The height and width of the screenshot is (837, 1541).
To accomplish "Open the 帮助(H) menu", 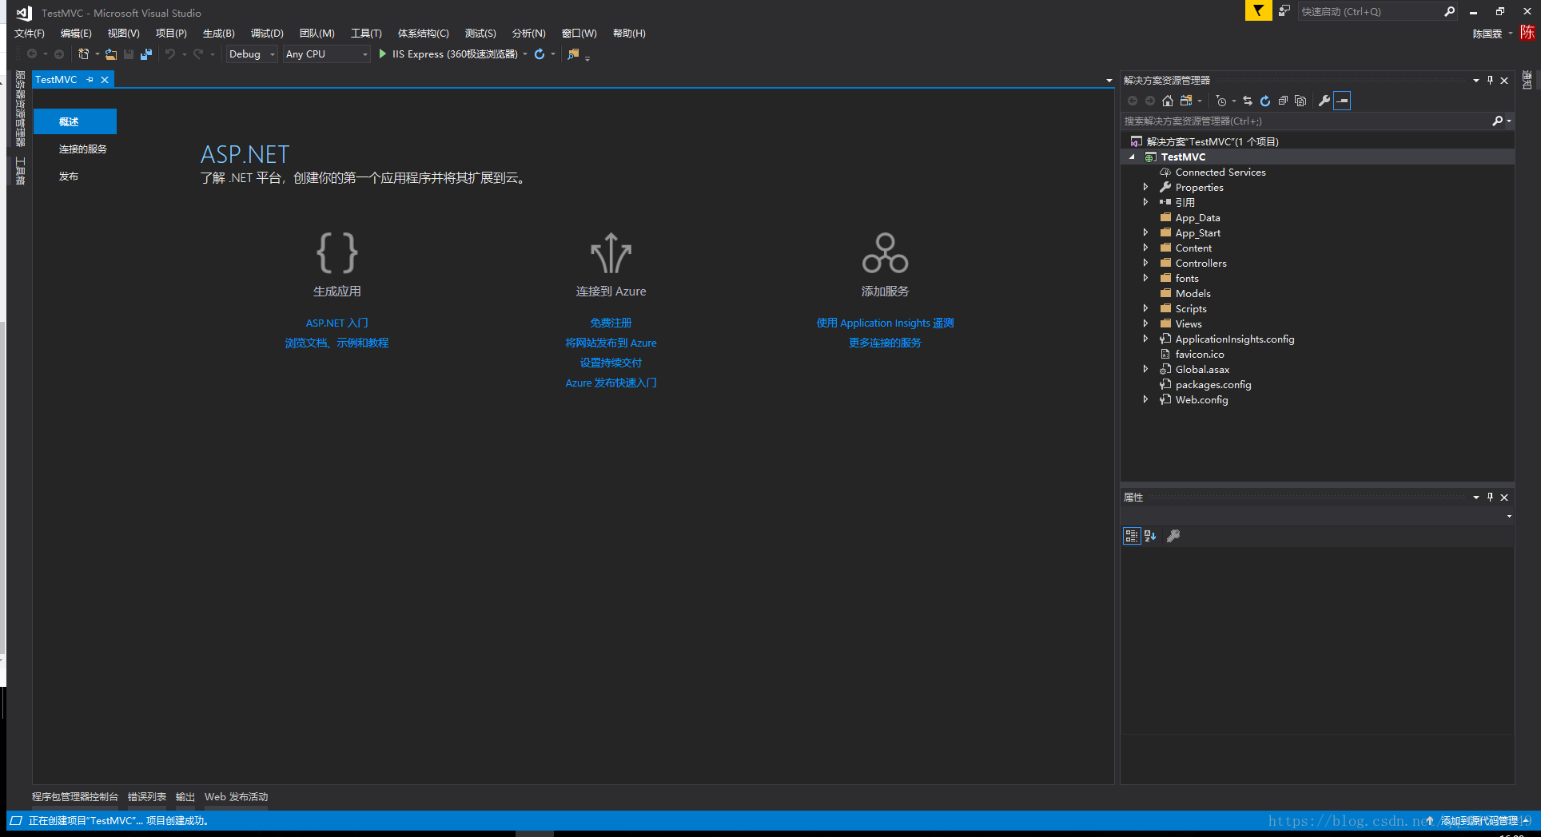I will (x=629, y=34).
